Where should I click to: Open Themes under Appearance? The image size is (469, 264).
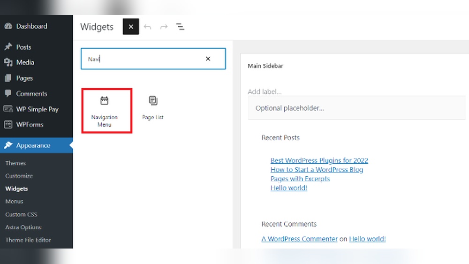pyautogui.click(x=15, y=163)
